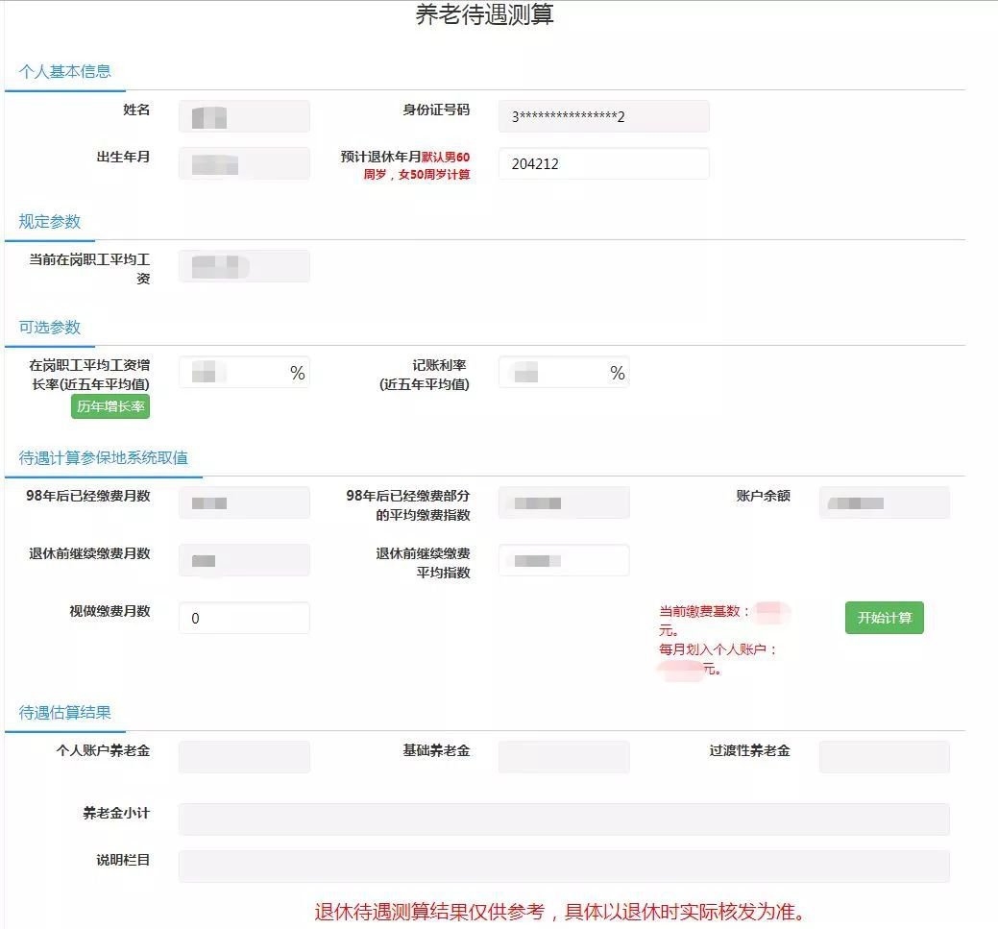The image size is (998, 929).
Task: Open the 历年增长率 green button
Action: [x=110, y=407]
